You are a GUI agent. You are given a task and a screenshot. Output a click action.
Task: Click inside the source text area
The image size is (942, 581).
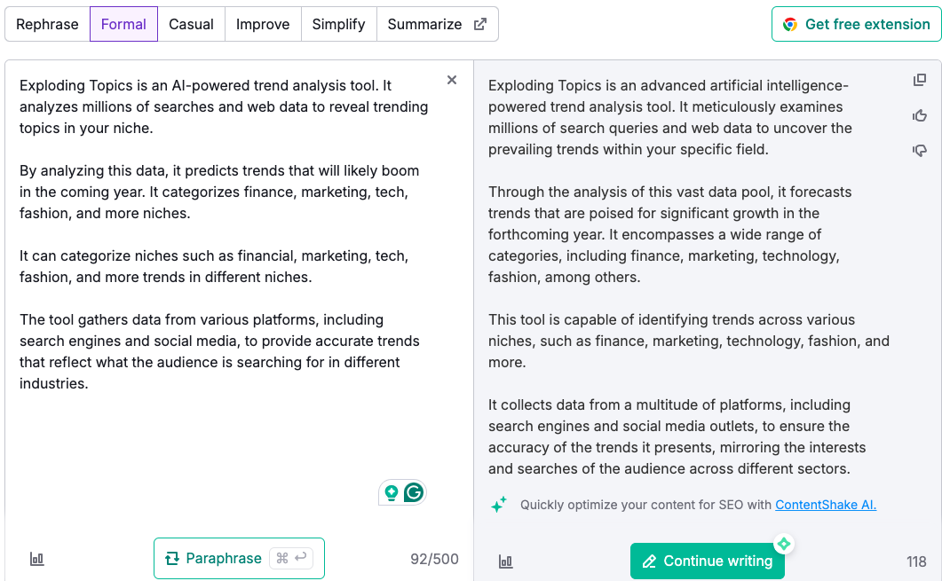tap(222, 266)
